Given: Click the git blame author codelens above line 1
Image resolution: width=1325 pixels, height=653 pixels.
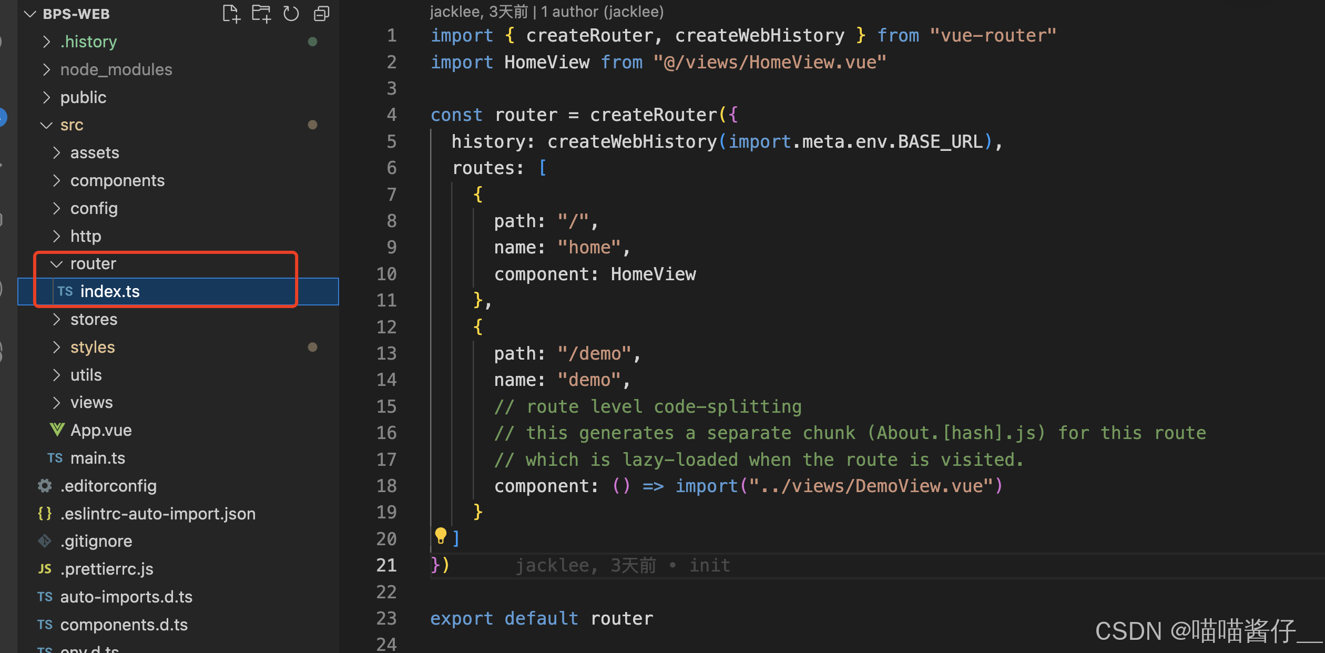Looking at the screenshot, I should point(547,12).
